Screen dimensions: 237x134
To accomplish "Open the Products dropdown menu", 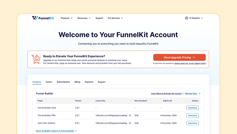I will pyautogui.click(x=67, y=18).
